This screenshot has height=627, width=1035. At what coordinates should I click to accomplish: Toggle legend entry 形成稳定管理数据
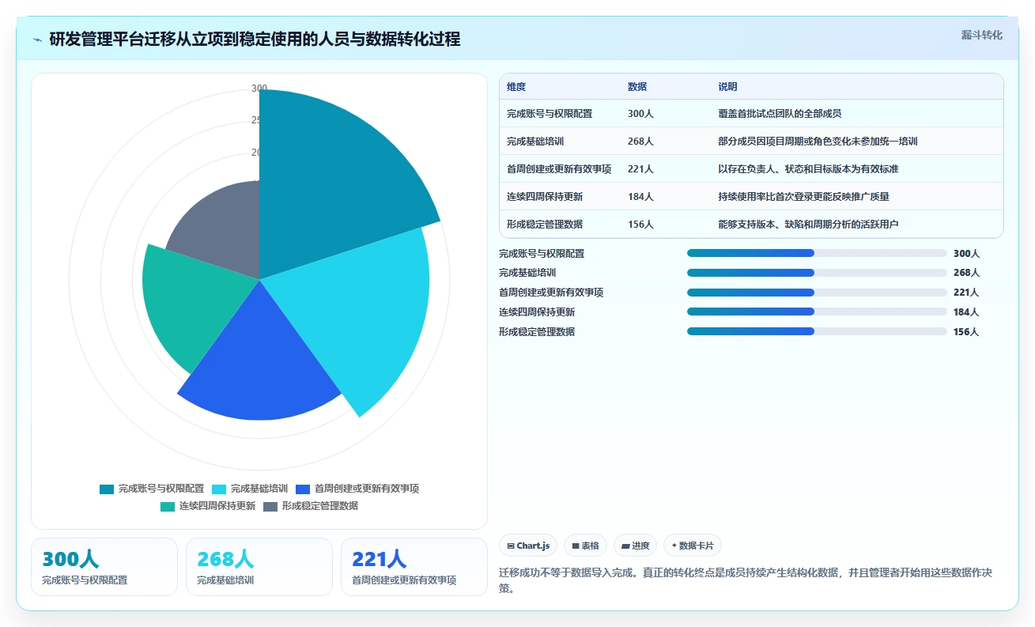[311, 506]
